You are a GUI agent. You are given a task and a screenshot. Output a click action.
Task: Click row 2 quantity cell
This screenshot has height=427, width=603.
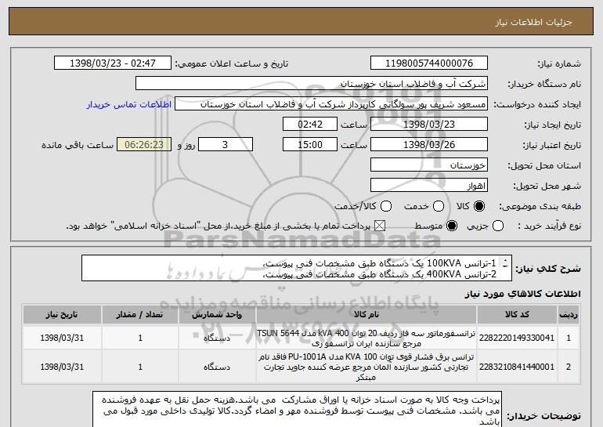coord(140,367)
